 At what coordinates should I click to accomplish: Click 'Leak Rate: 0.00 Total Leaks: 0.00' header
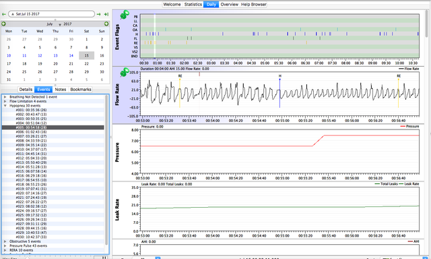click(x=166, y=184)
